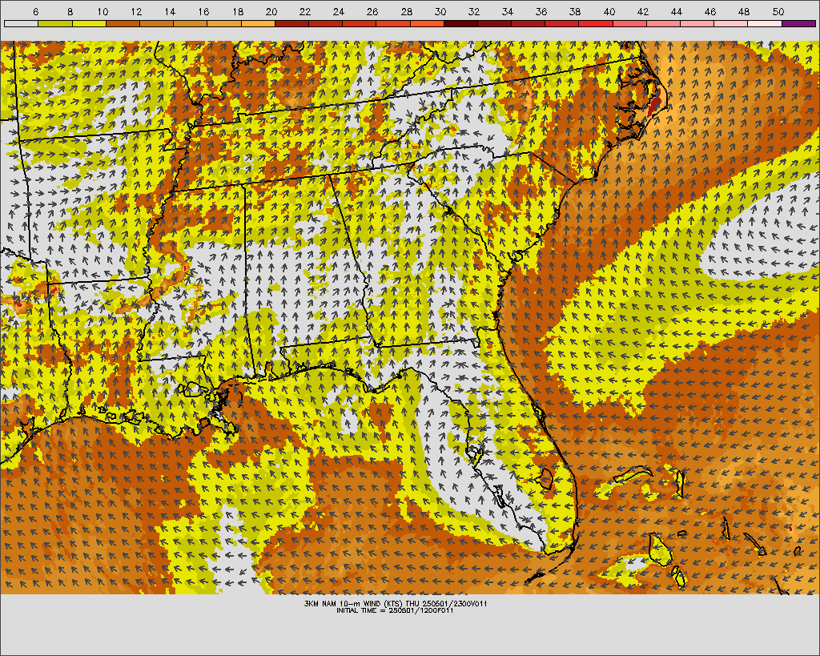Click the dark orange 10–12 knots swatch

click(123, 23)
